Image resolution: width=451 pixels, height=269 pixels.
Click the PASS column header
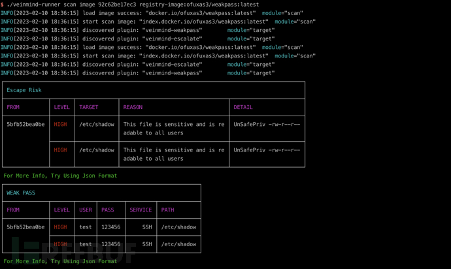108,210
